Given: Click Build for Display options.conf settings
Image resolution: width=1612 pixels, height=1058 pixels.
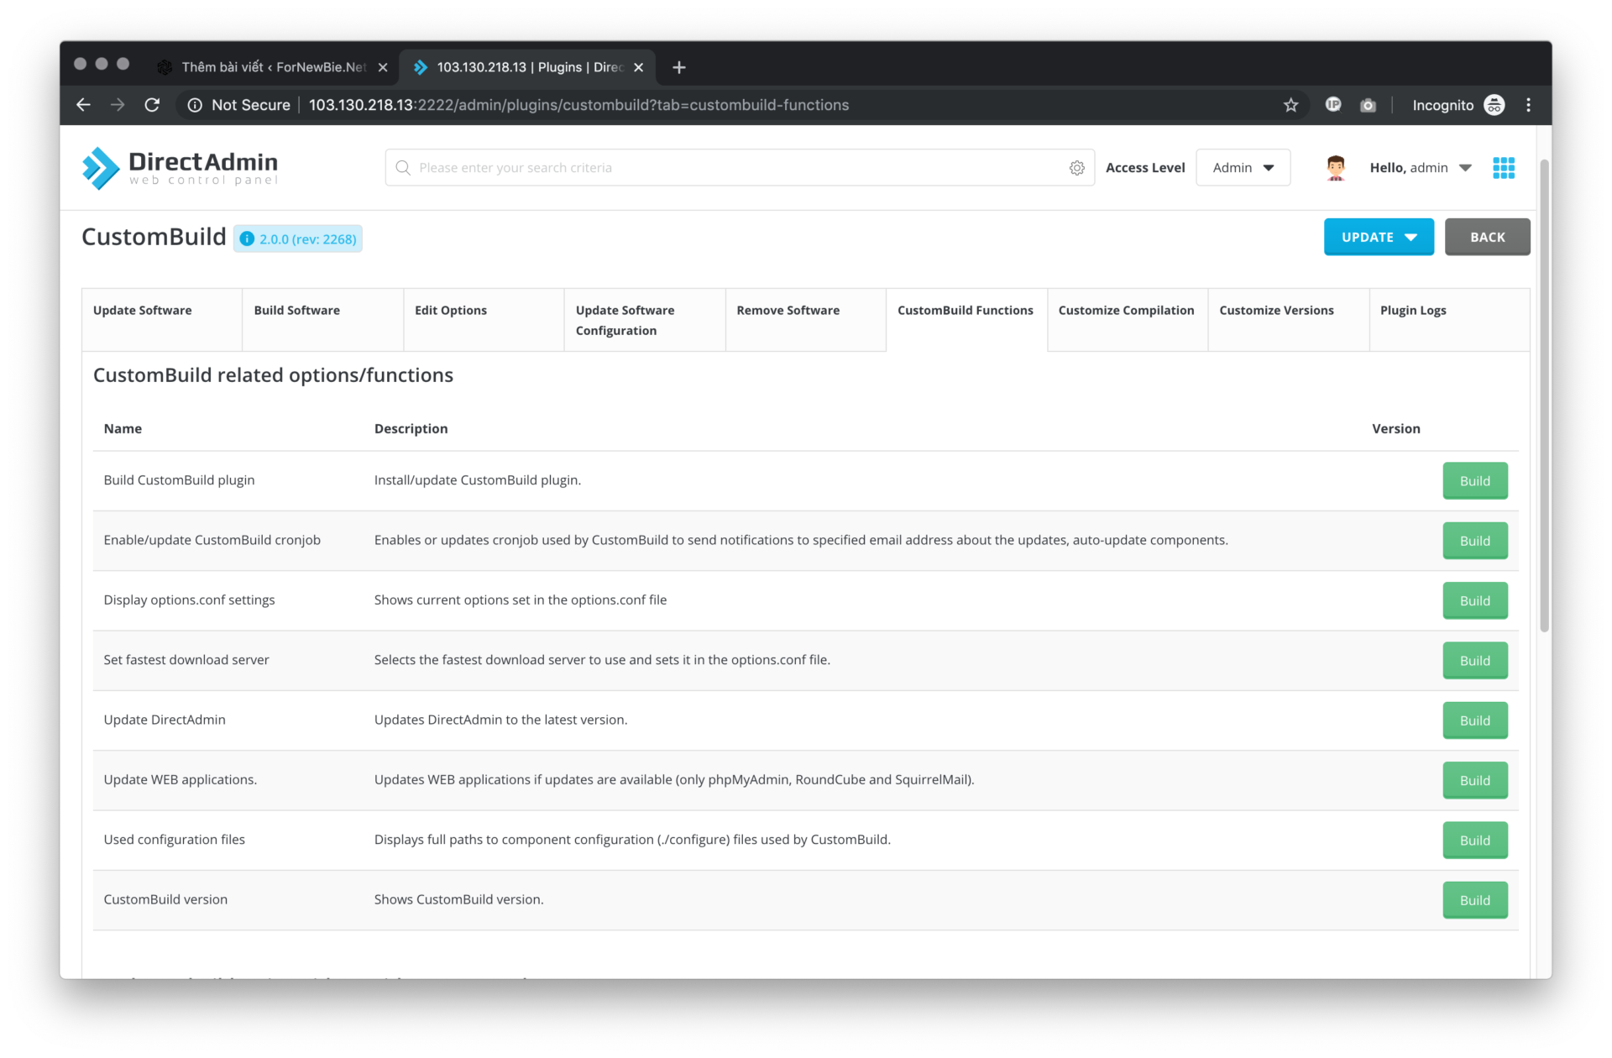Looking at the screenshot, I should tap(1474, 601).
